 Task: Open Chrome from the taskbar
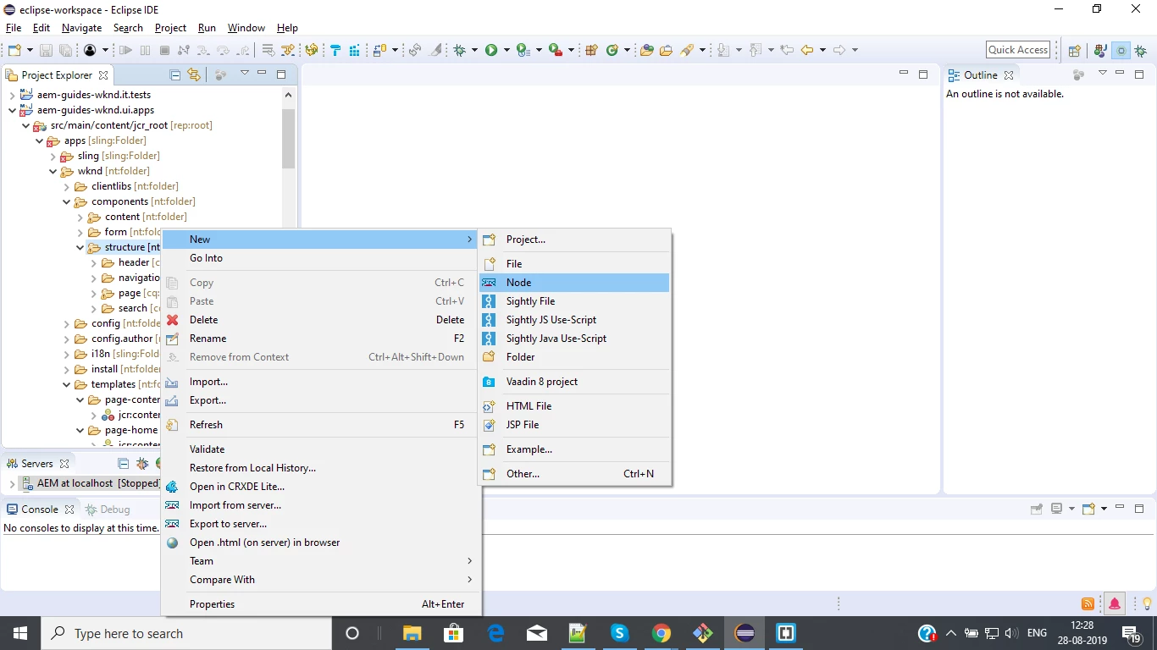(x=662, y=633)
